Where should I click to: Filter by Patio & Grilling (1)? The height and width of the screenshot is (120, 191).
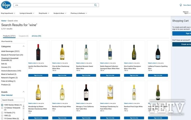point(8,81)
